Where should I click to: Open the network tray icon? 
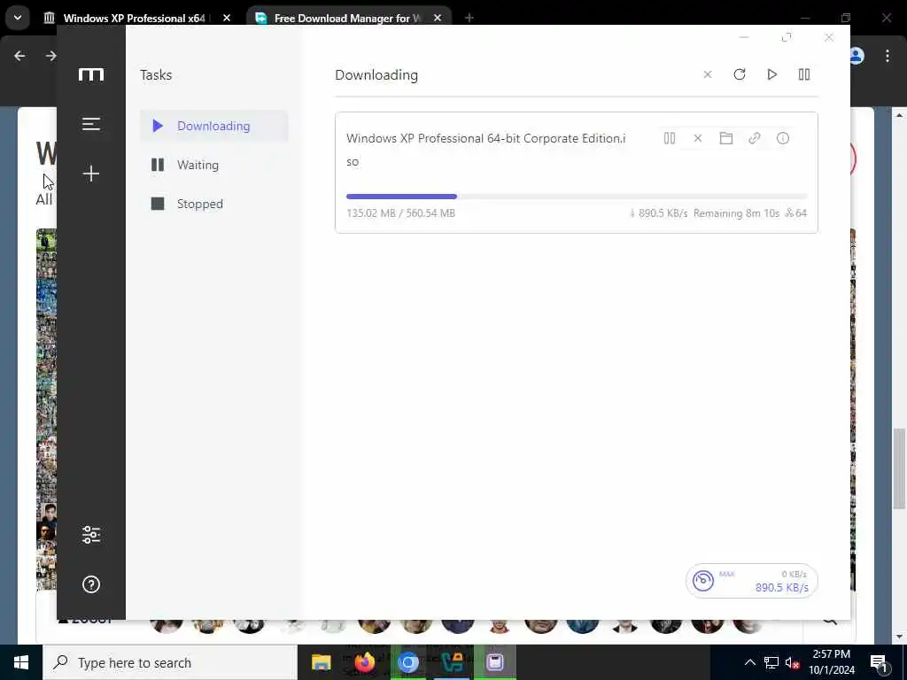pyautogui.click(x=771, y=662)
